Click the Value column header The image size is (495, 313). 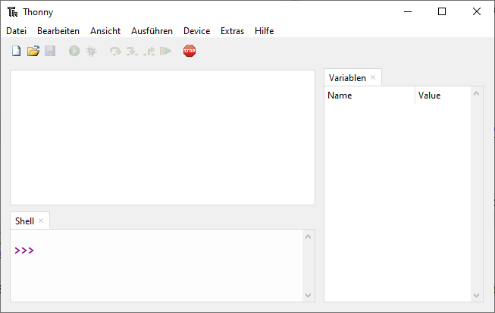coord(429,95)
